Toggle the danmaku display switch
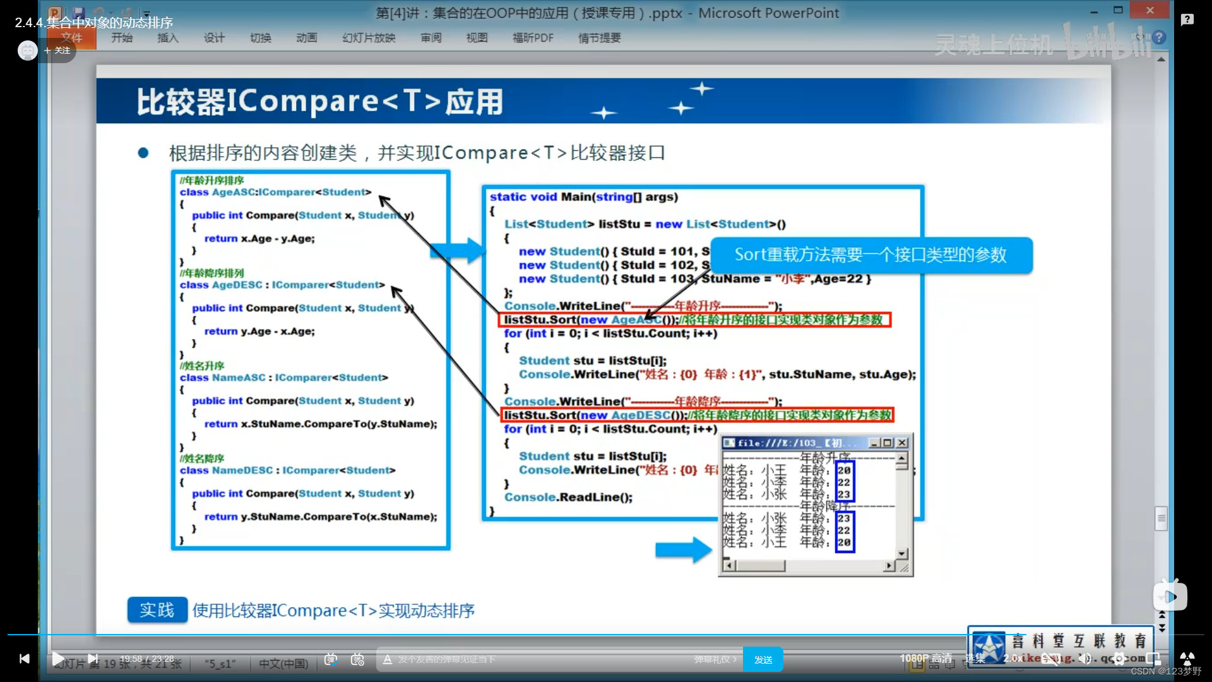1212x682 pixels. (331, 659)
